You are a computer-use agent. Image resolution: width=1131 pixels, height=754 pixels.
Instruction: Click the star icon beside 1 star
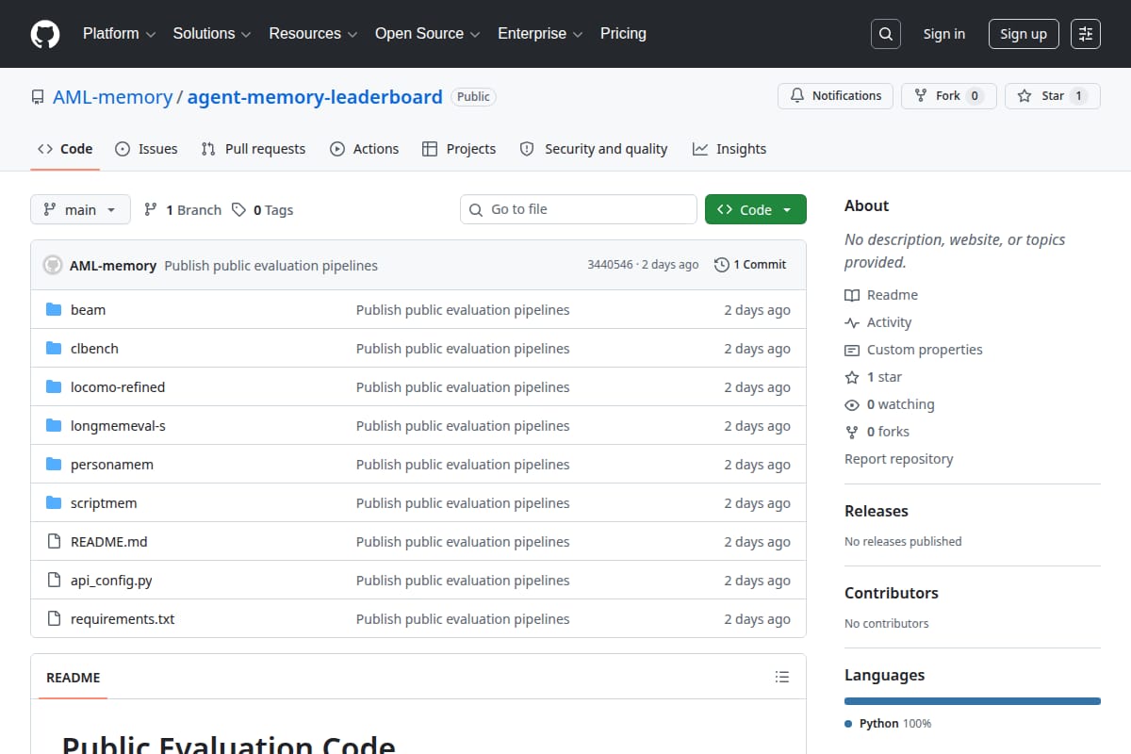pos(852,377)
